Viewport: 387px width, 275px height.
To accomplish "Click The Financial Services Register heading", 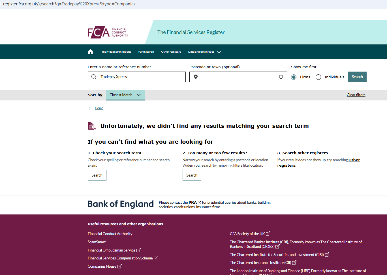I will (x=191, y=32).
